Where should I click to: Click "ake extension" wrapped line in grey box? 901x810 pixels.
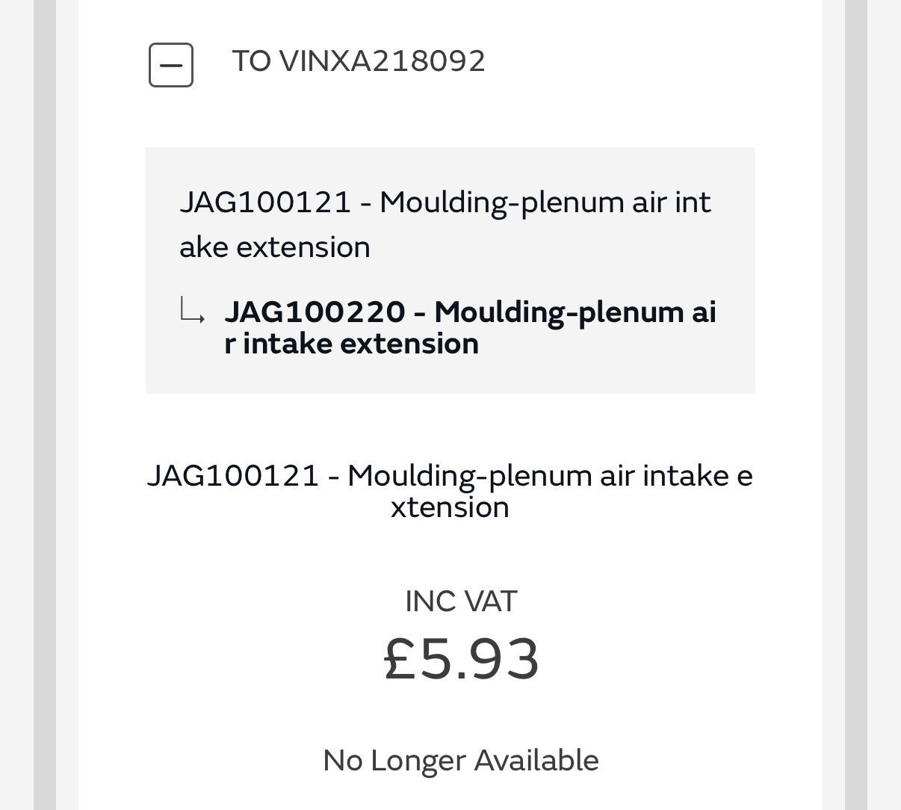coord(275,247)
